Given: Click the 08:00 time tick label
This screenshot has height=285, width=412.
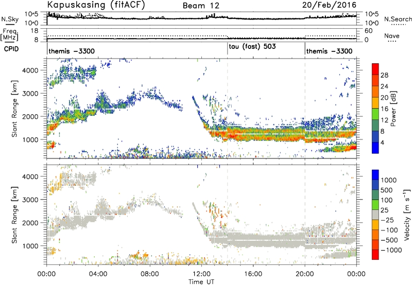Looking at the screenshot, I should point(150,274).
